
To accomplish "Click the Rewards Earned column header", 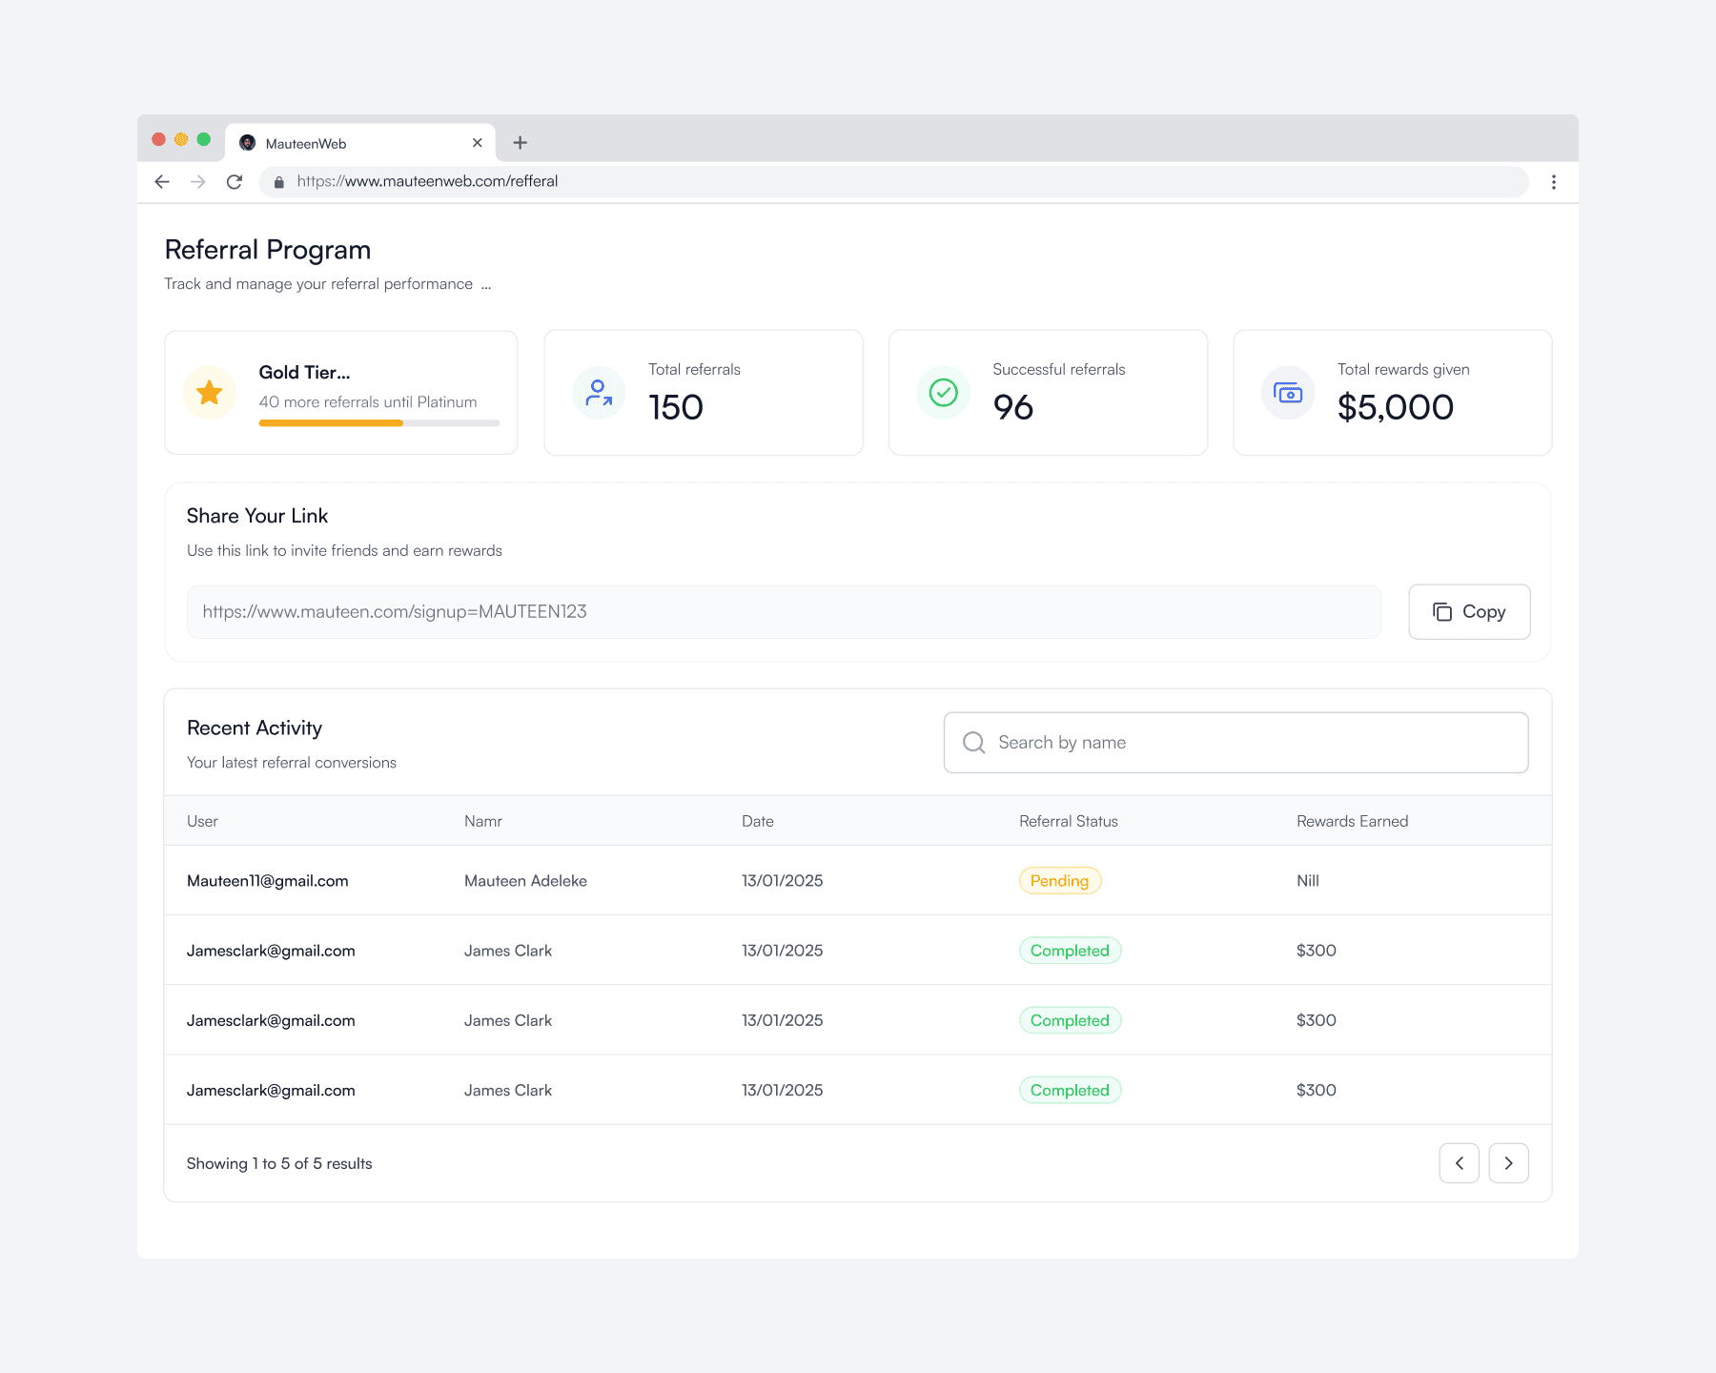I will click(x=1352, y=821).
